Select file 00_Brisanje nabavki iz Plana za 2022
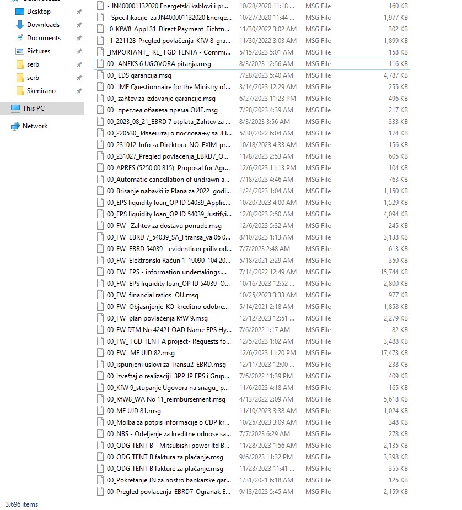This screenshot has width=462, height=510. click(x=169, y=191)
